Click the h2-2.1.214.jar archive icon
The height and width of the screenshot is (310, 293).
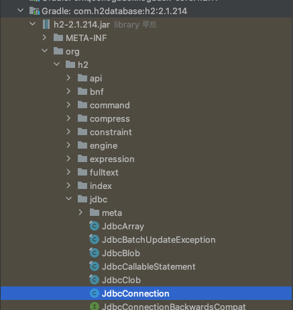point(46,24)
